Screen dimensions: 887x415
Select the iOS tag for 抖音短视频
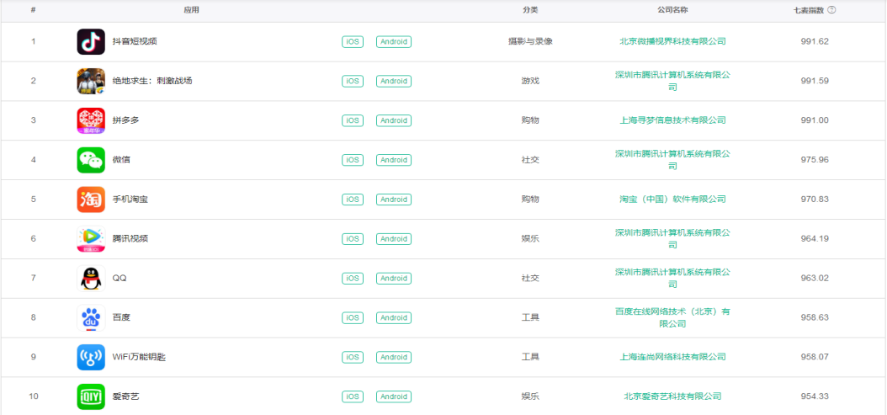pos(353,42)
